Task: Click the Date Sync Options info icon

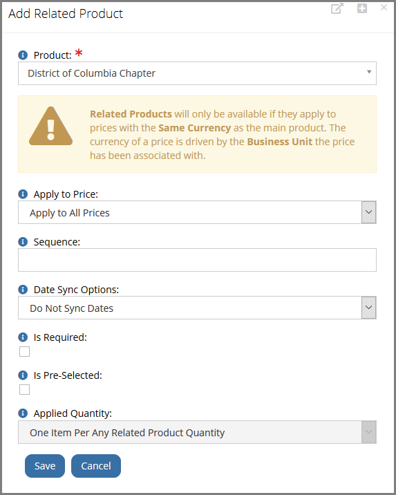Action: (x=23, y=289)
